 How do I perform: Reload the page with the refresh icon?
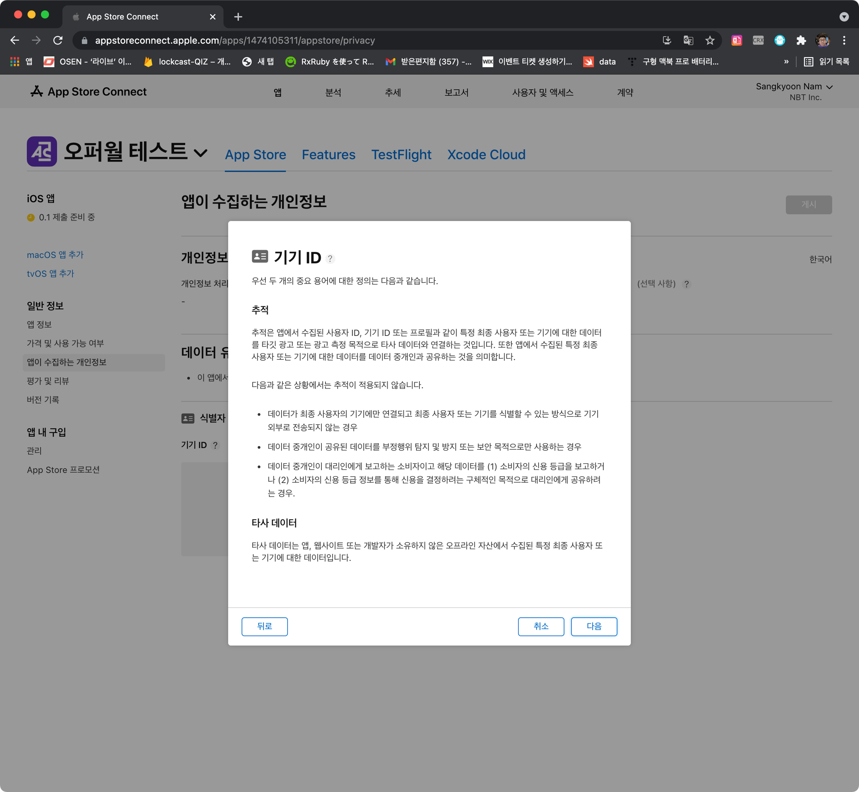pyautogui.click(x=58, y=40)
